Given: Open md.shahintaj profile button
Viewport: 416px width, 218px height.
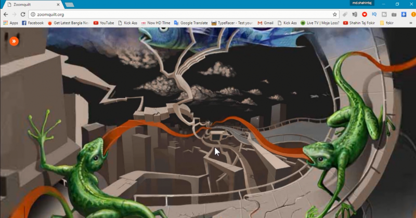Looking at the screenshot, I should (x=362, y=3).
